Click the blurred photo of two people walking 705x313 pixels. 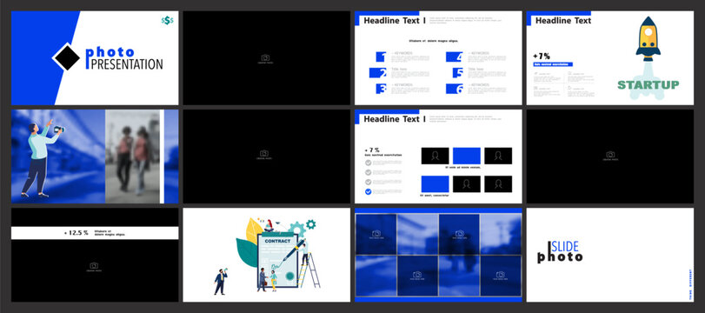[x=133, y=156]
